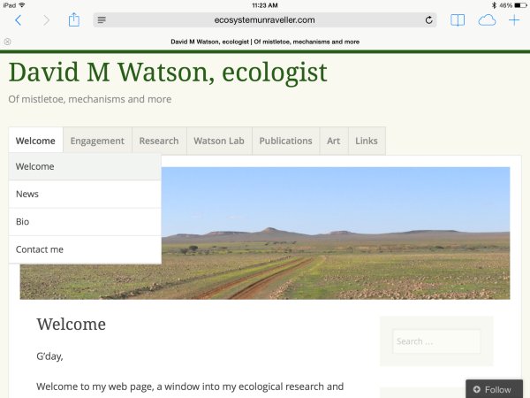Viewport: 530px width, 398px height.
Task: Switch to the Research tab
Action: (159, 141)
